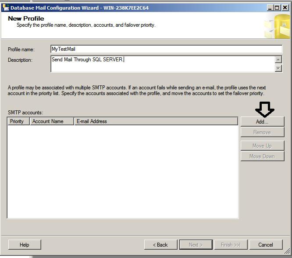The image size is (292, 258).
Task: Sort by the Account Name column header
Action: point(52,121)
